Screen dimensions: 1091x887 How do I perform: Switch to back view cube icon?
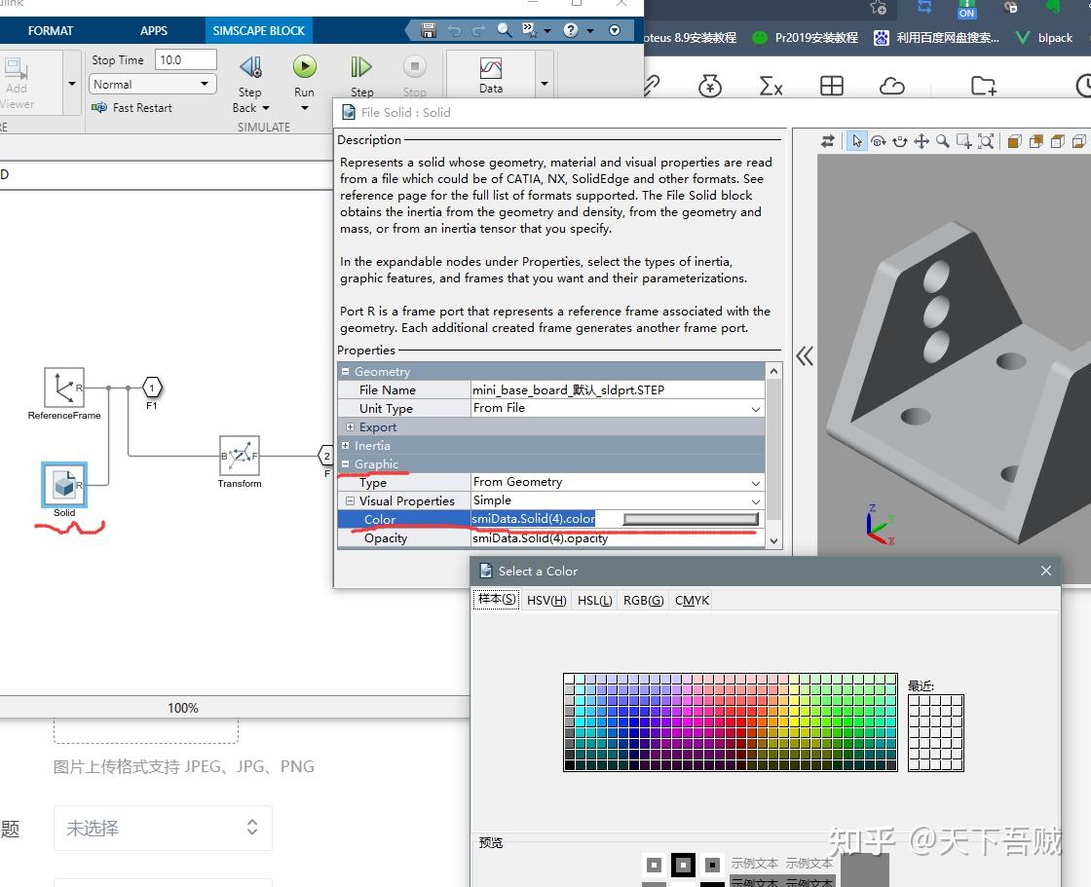click(x=1036, y=141)
